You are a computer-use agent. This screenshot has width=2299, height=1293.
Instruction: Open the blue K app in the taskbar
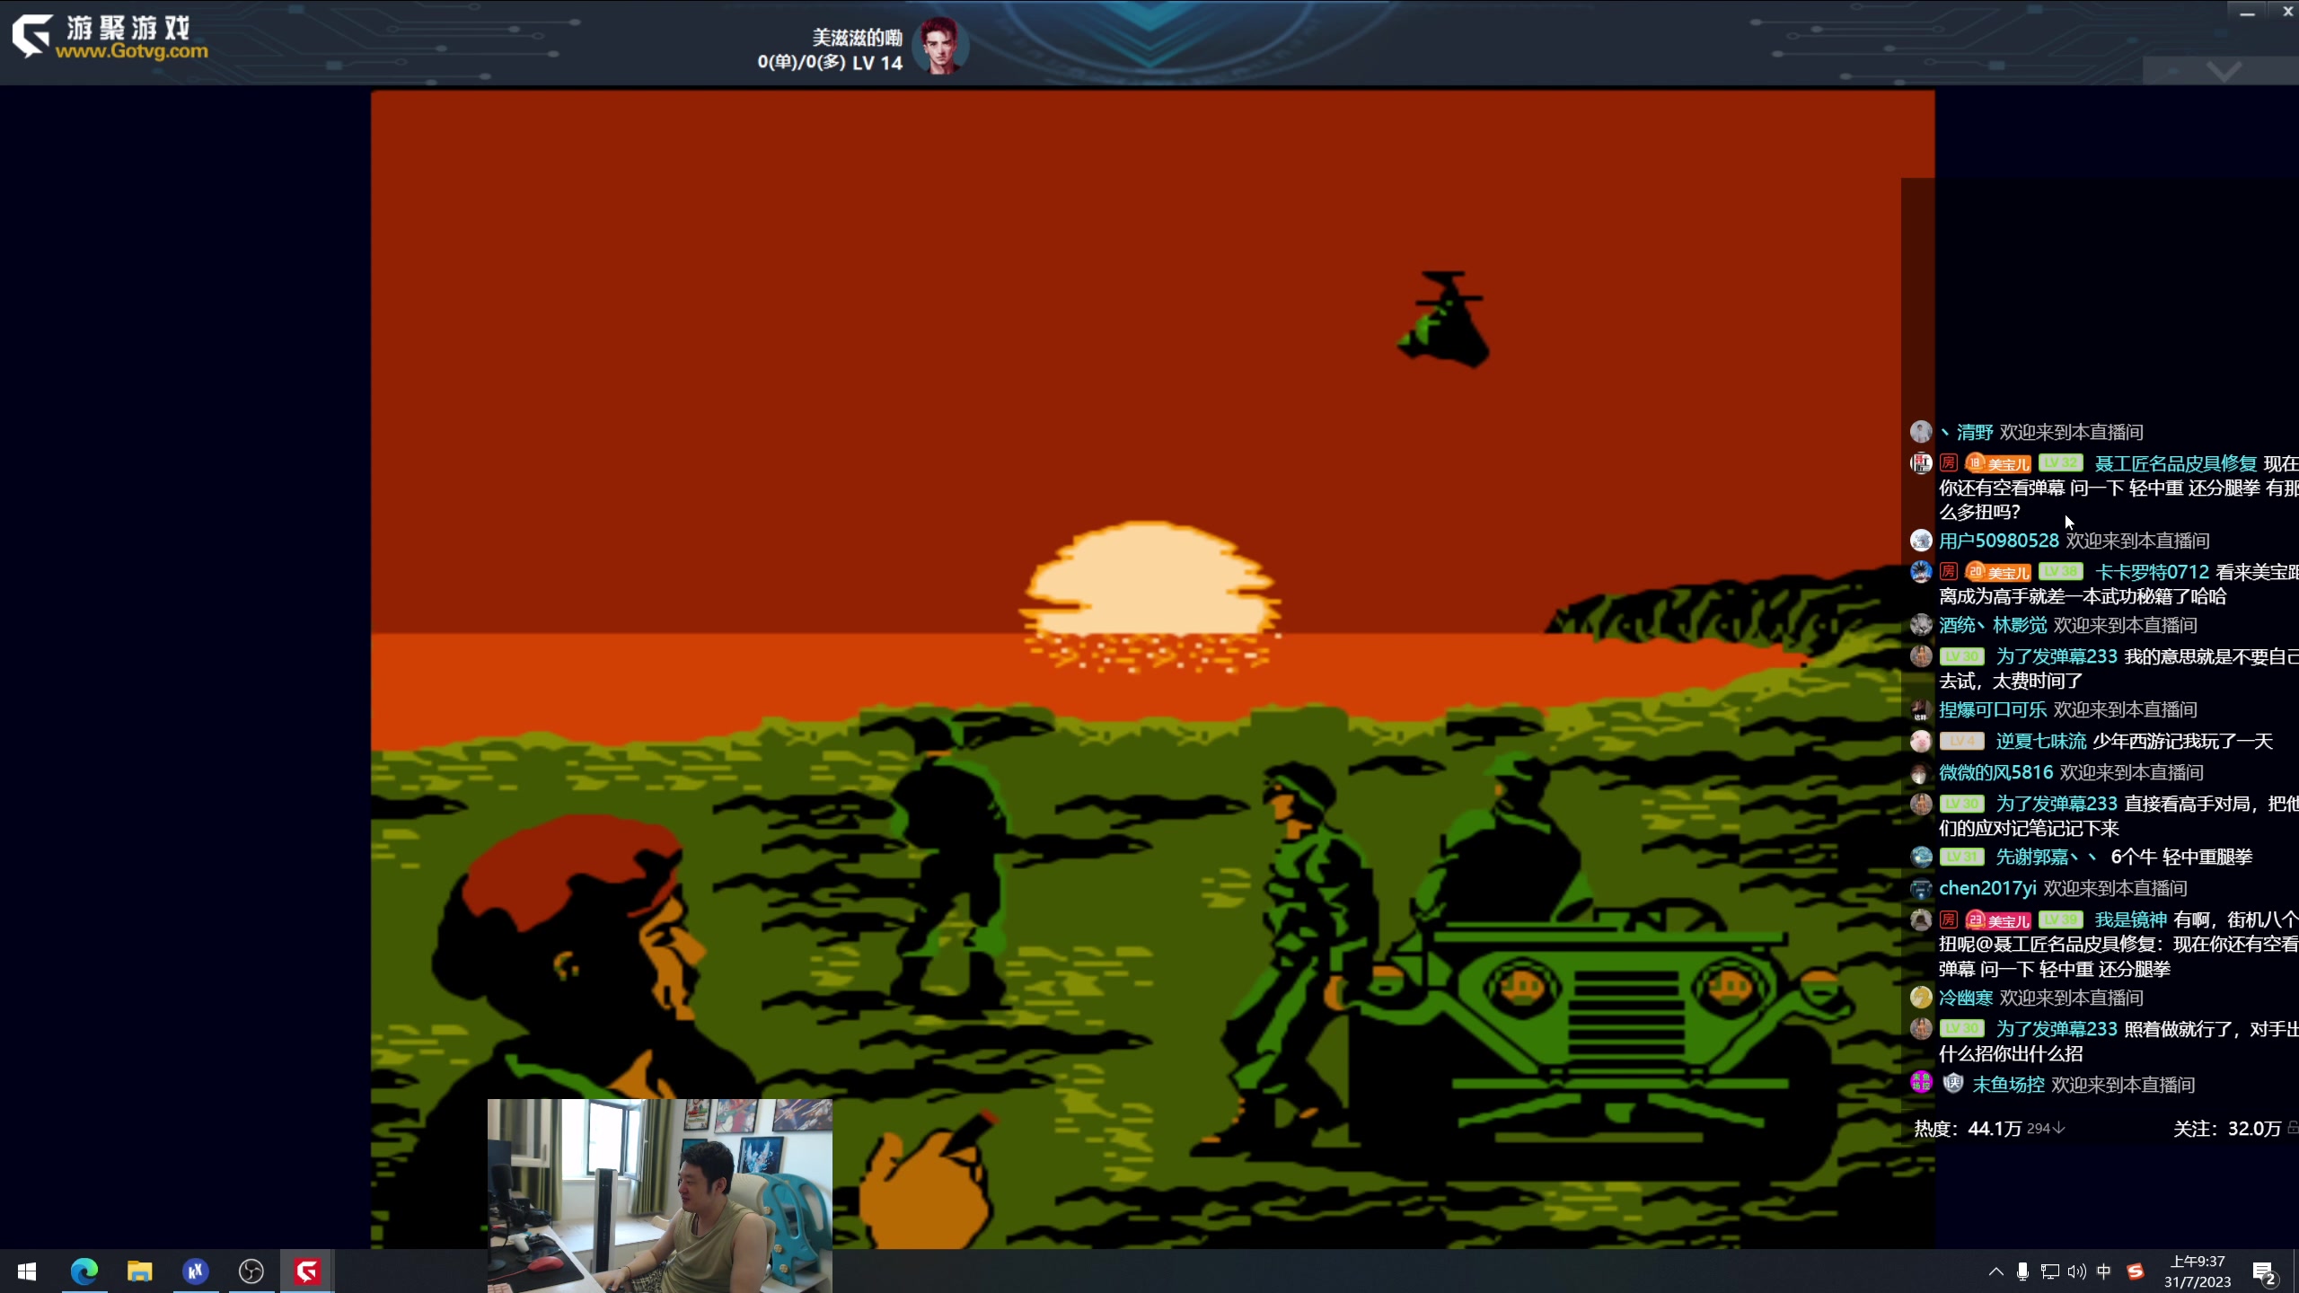[196, 1271]
